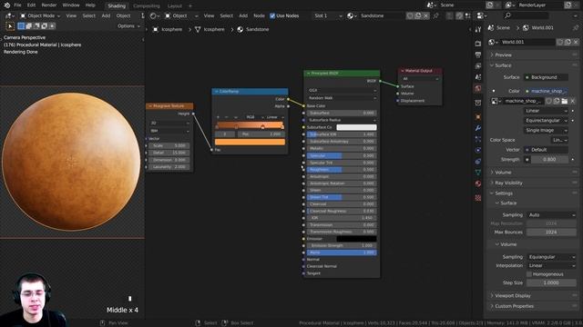Open the Scene properties tab
This screenshot has height=327, width=583.
[478, 77]
